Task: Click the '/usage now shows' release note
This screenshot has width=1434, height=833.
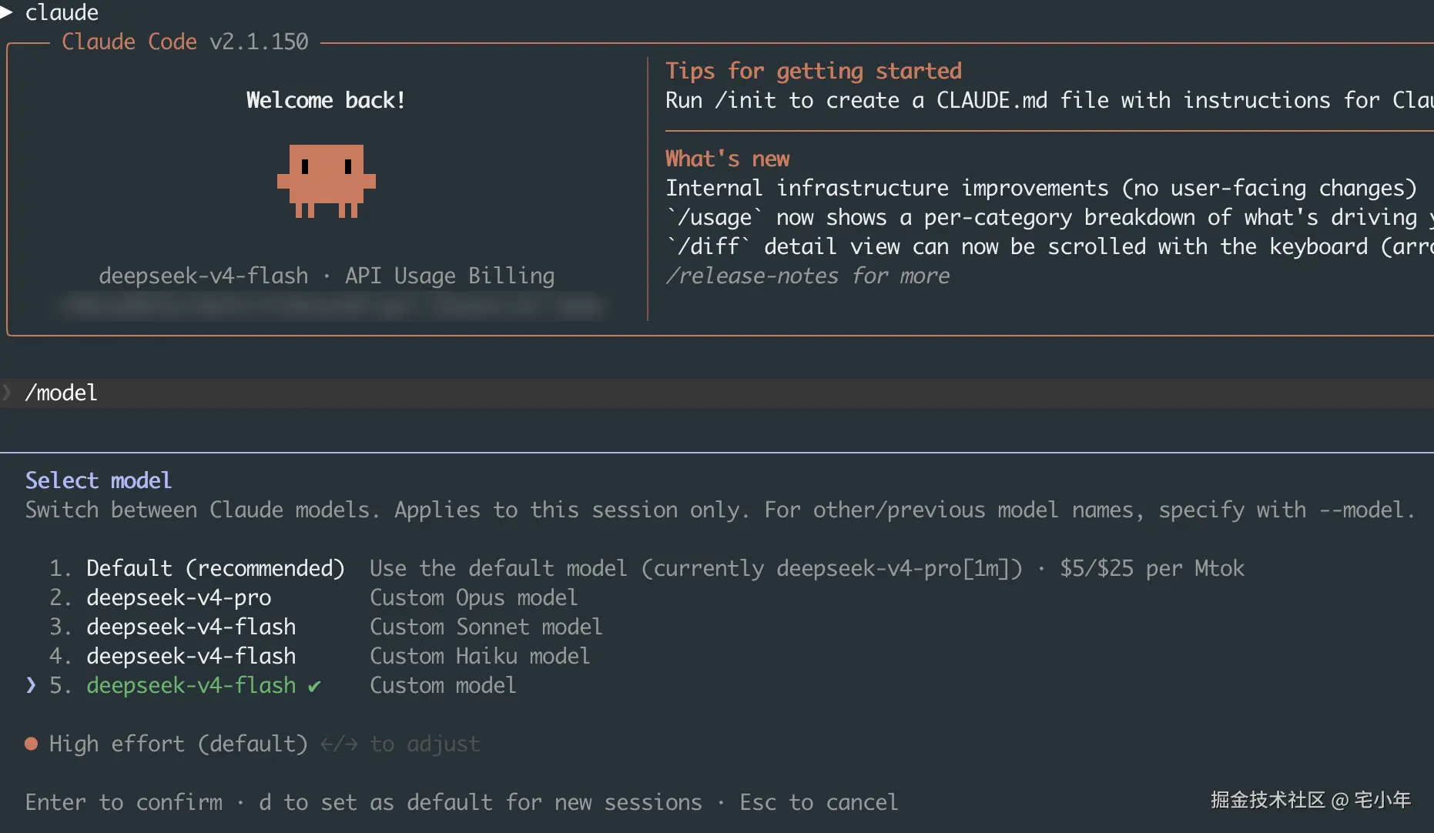Action: pyautogui.click(x=1050, y=217)
